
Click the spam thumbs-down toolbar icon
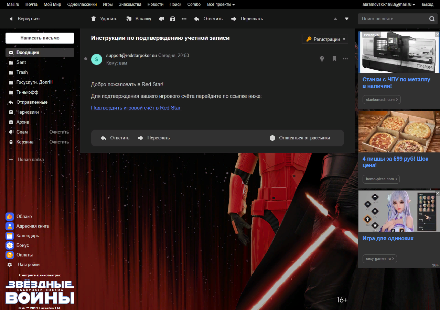coord(161,19)
